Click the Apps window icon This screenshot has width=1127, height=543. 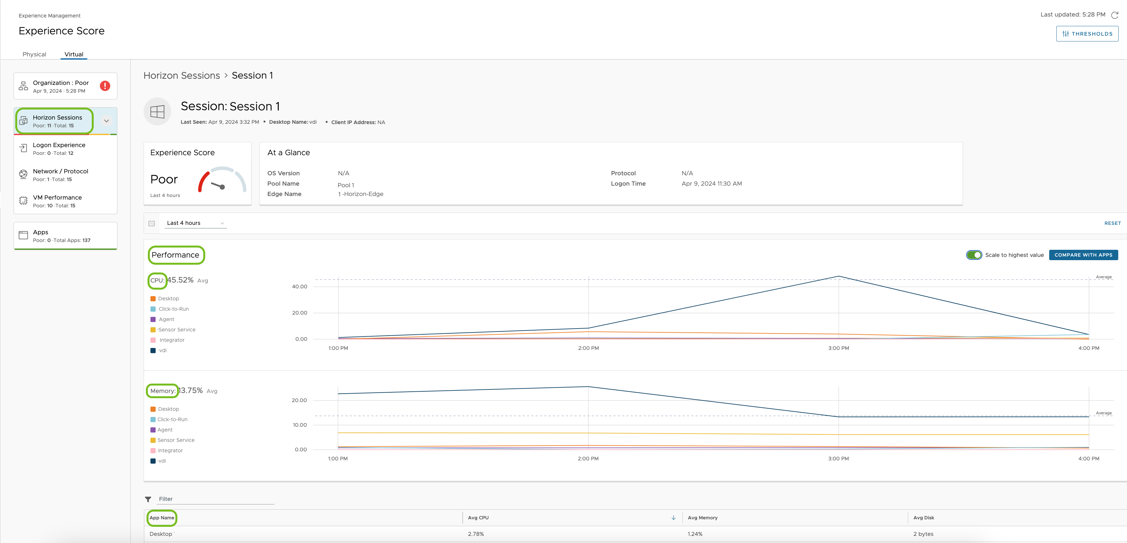[23, 235]
